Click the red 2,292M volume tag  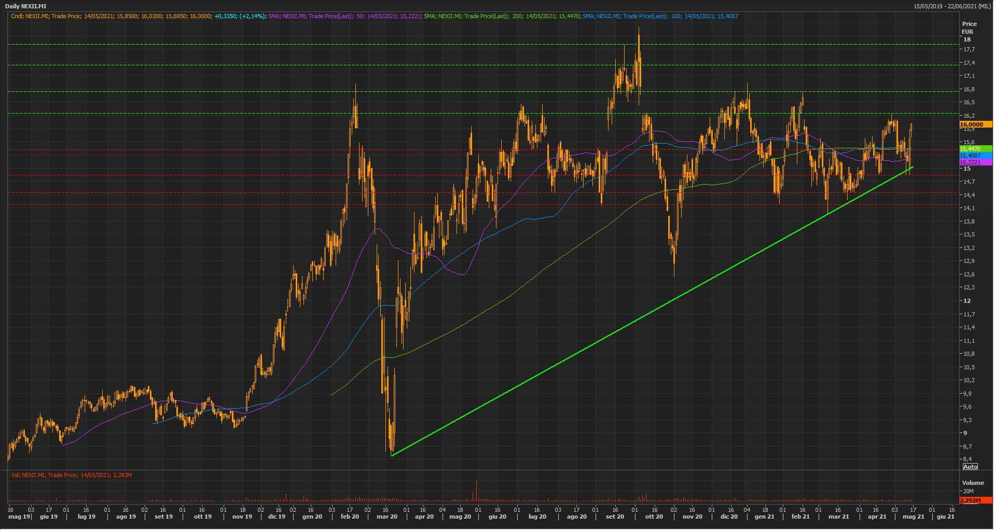[x=975, y=500]
